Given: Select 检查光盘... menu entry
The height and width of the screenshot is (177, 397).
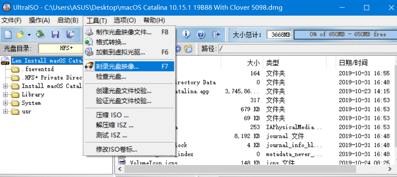Looking at the screenshot, I should coord(129,76).
